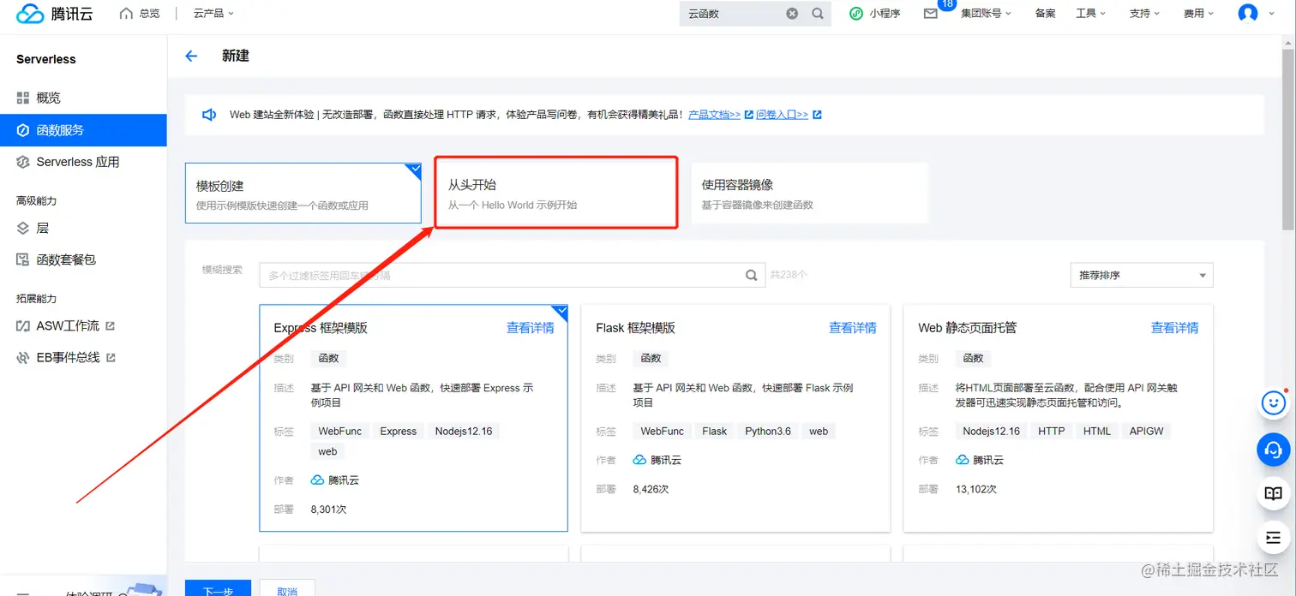
Task: Click the 下一步 button
Action: pos(218,590)
